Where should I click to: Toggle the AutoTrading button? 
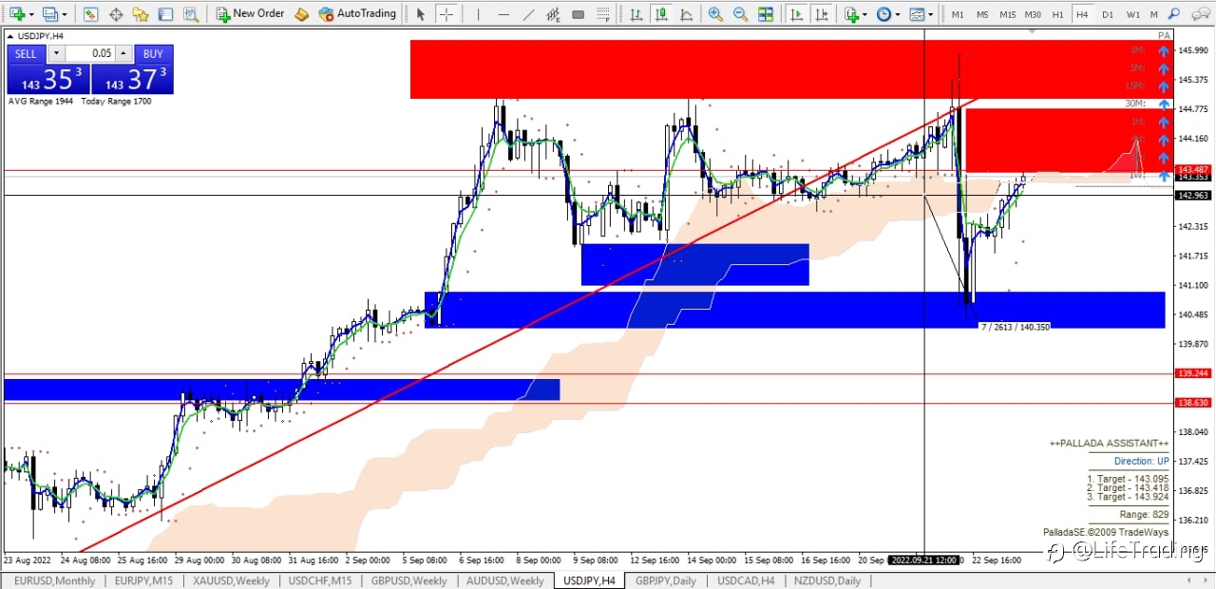pos(357,14)
